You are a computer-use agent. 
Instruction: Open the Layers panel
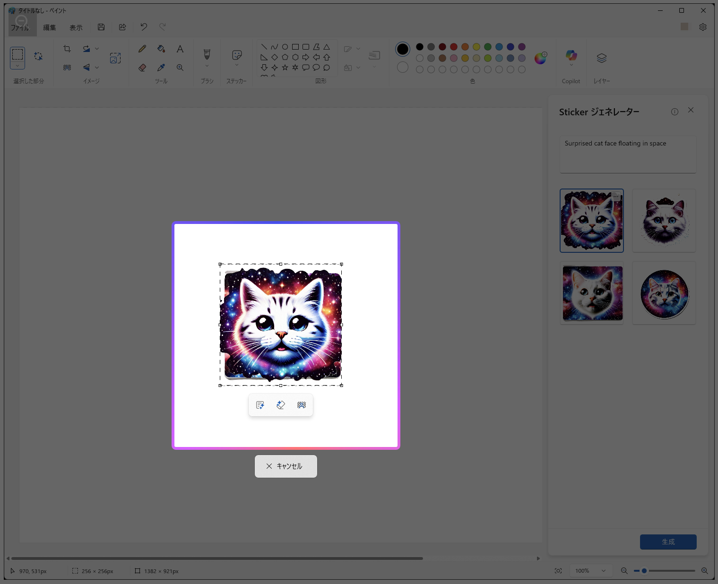601,57
